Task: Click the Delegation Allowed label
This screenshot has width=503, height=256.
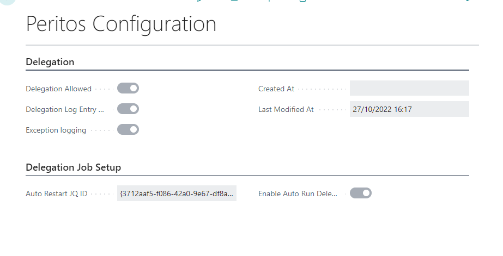Action: click(59, 89)
